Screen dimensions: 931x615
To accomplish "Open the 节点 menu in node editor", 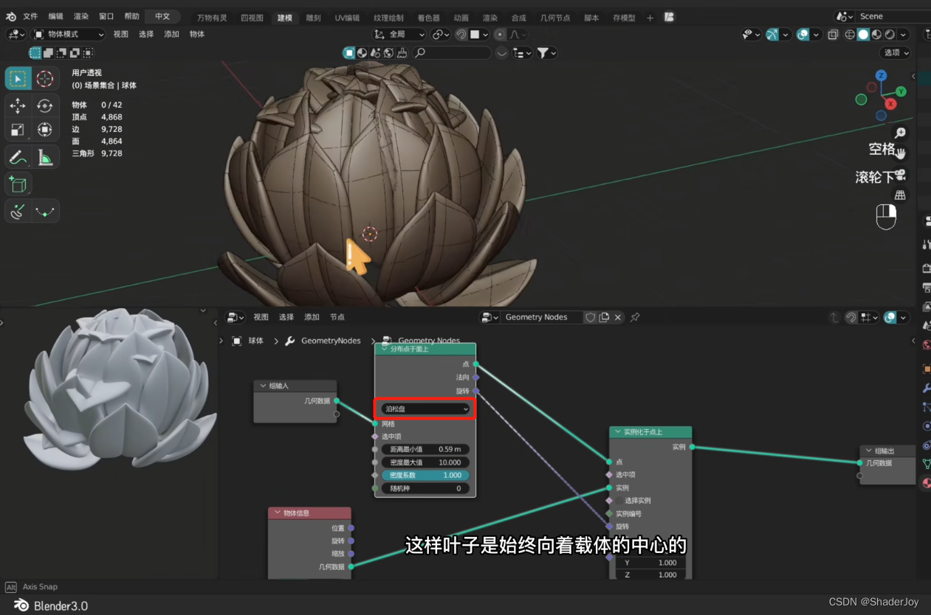I will pos(337,316).
